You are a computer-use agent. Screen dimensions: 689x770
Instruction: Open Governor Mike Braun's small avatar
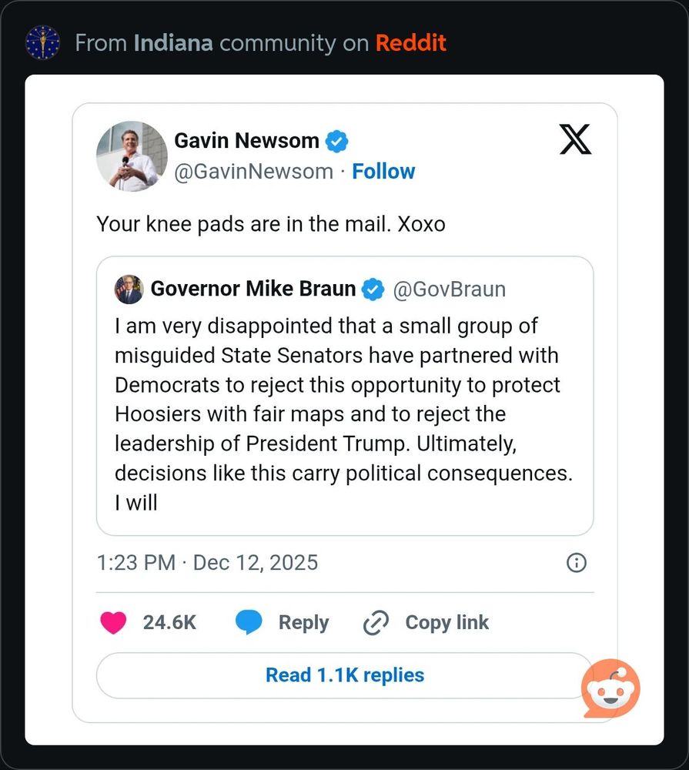(x=129, y=290)
